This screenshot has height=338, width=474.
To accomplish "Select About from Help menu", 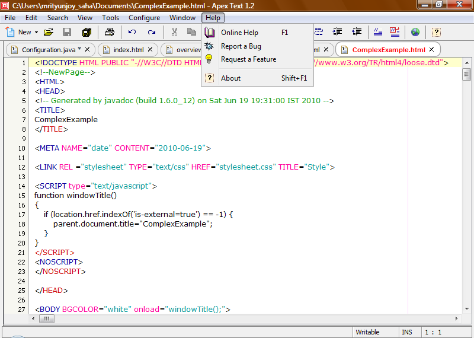I will [x=257, y=78].
